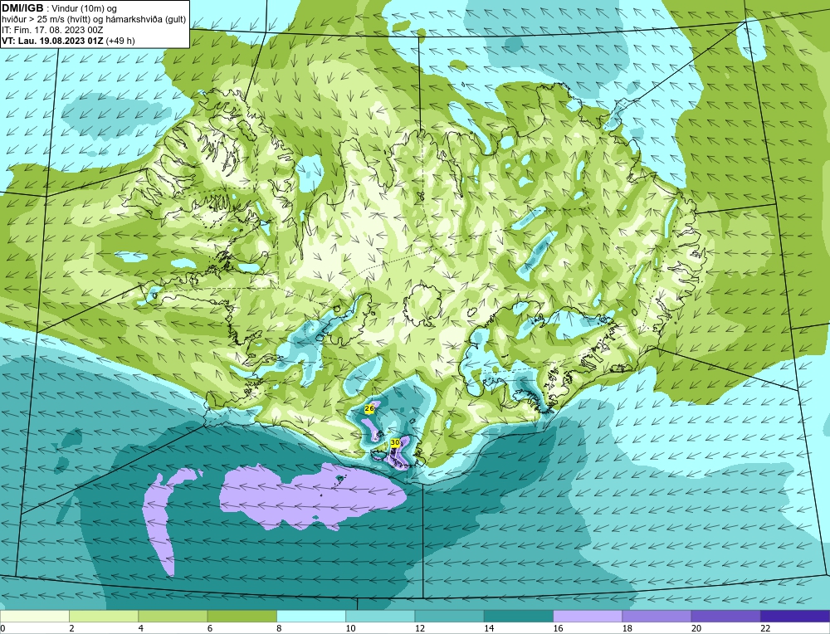The image size is (830, 634).
Task: Click the DMI/IGB title text
Action: (x=22, y=8)
